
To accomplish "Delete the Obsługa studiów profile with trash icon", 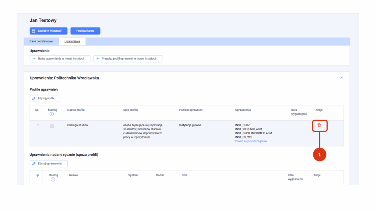I will (x=319, y=126).
